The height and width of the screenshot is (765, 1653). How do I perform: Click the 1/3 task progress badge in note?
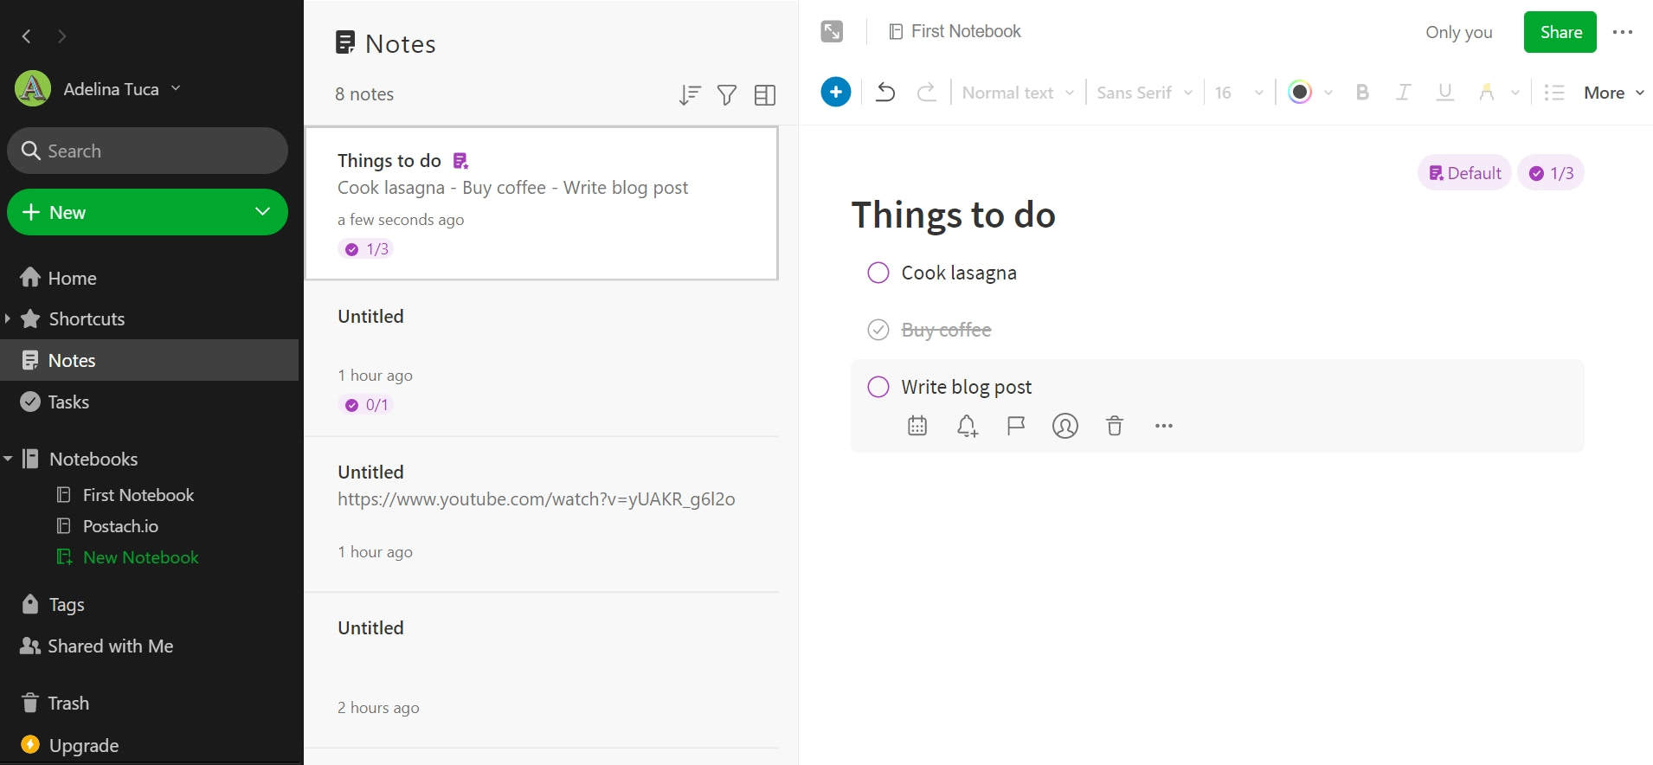[x=1551, y=173]
